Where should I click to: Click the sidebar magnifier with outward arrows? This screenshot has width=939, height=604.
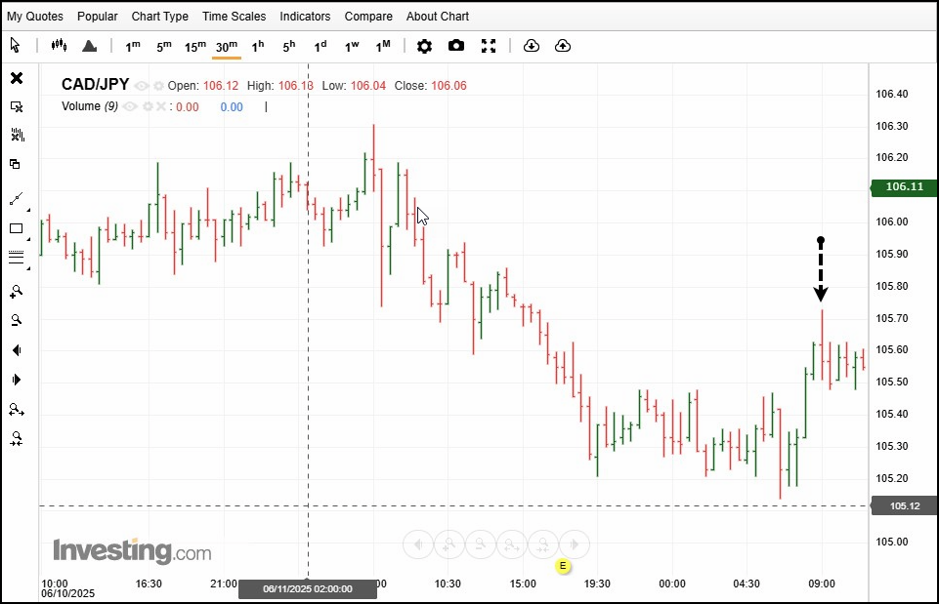point(17,410)
